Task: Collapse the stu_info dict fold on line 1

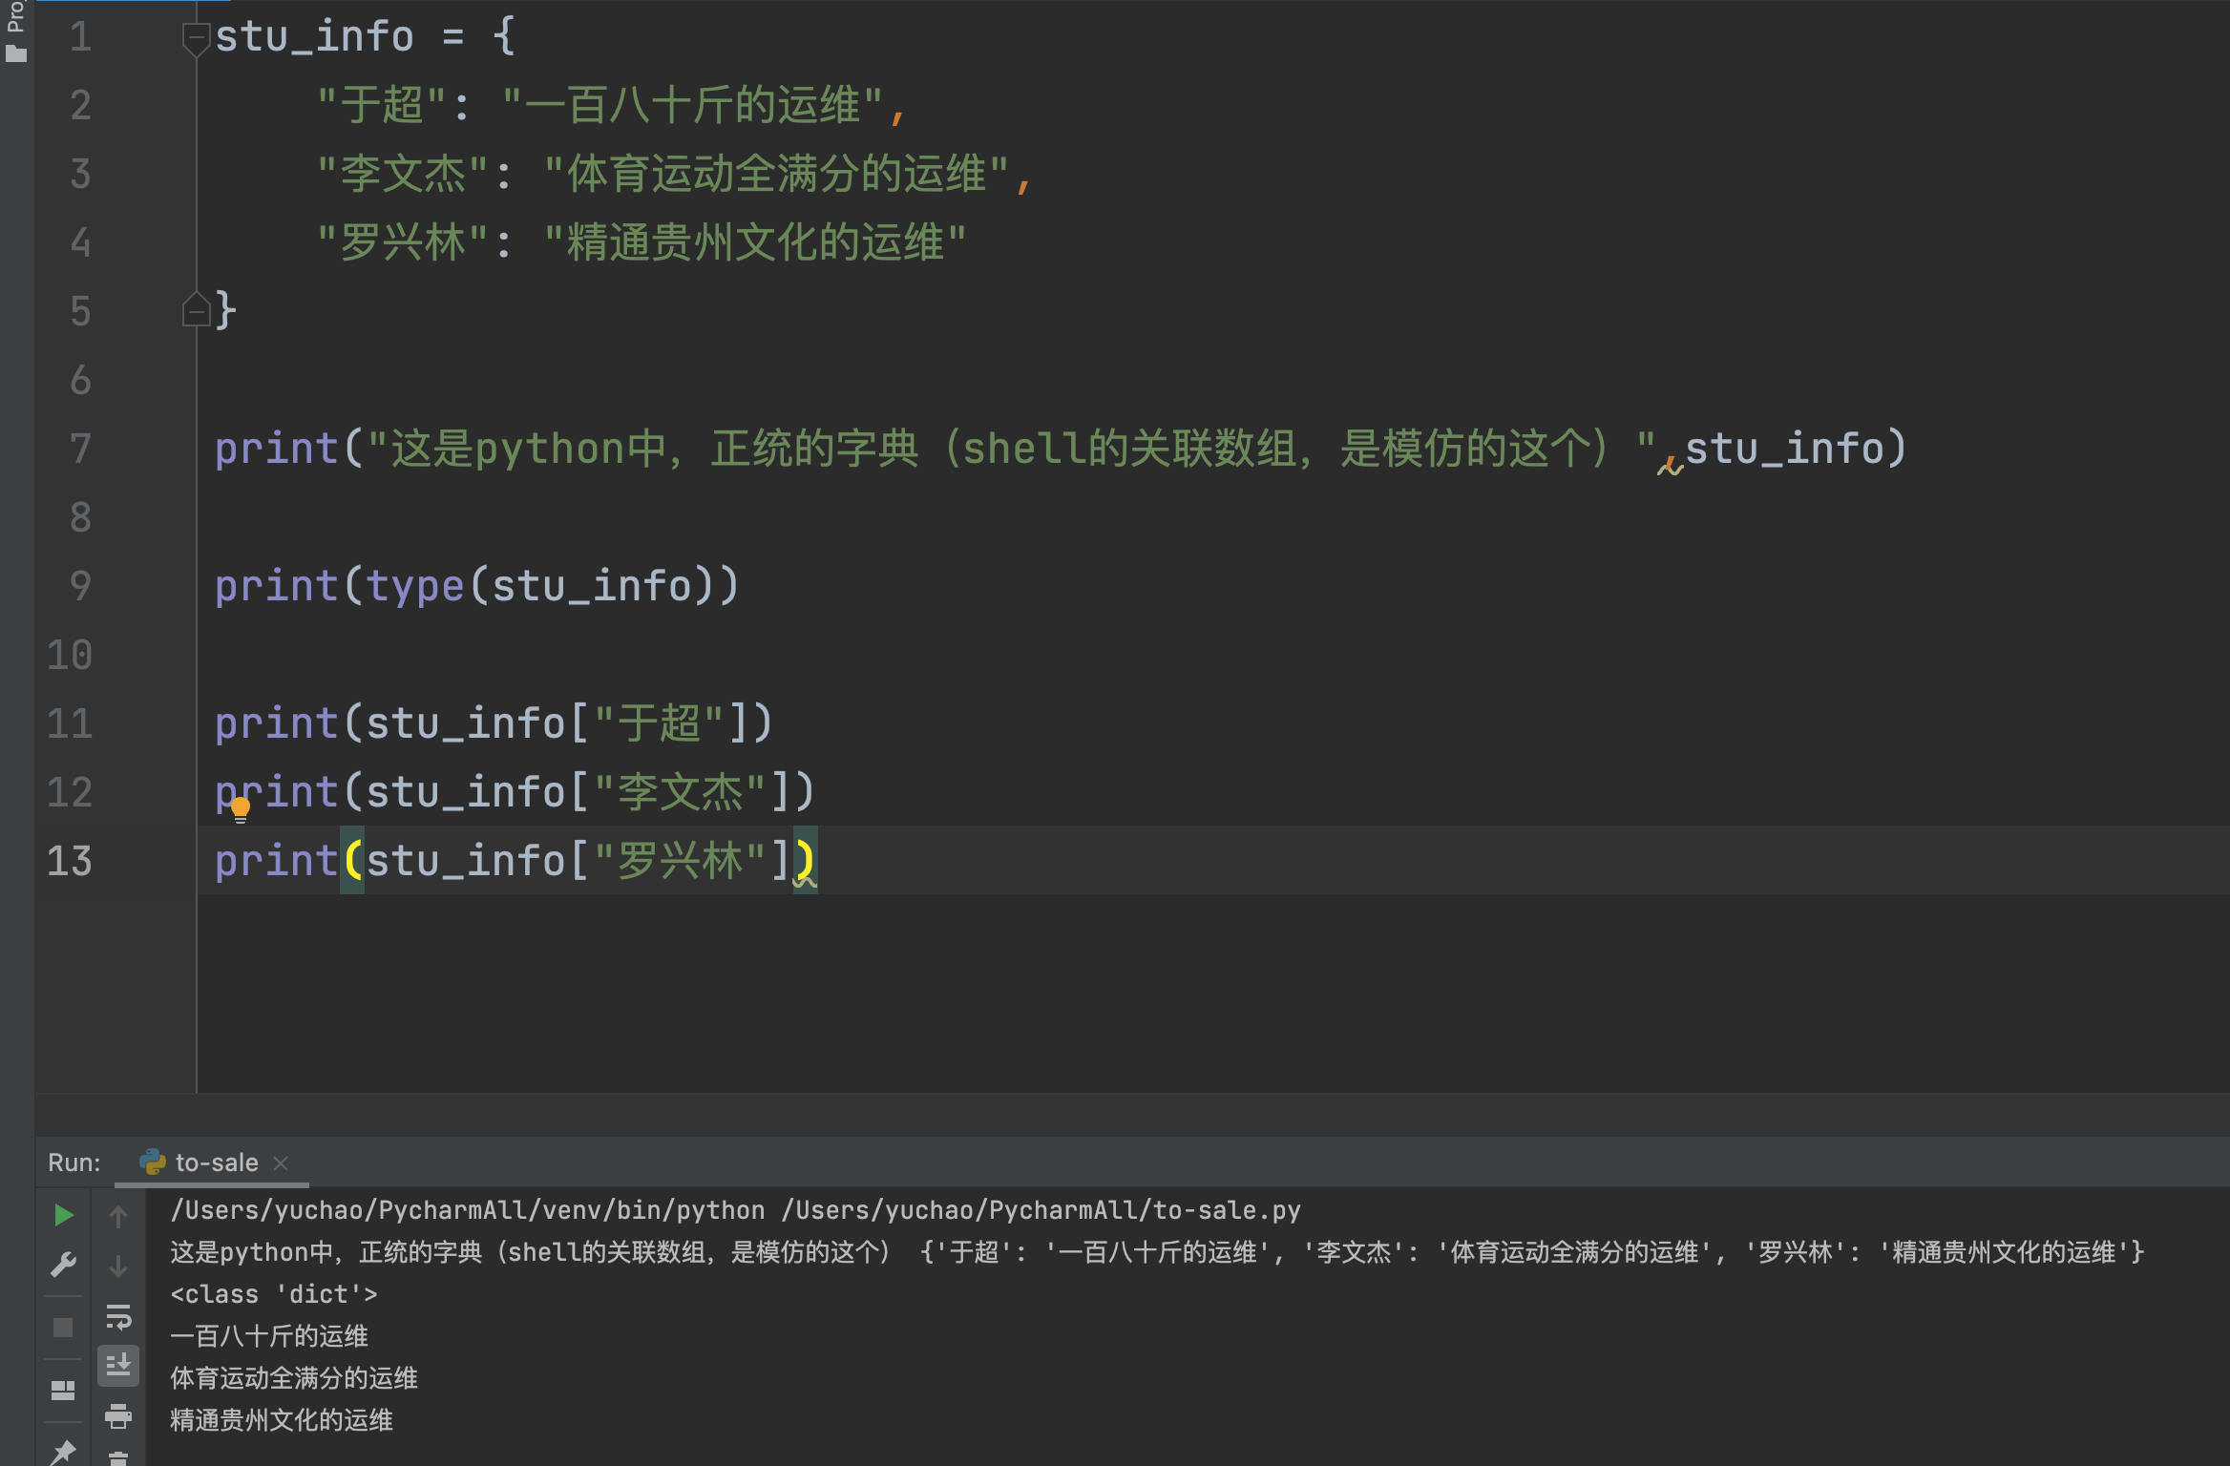Action: (x=196, y=38)
